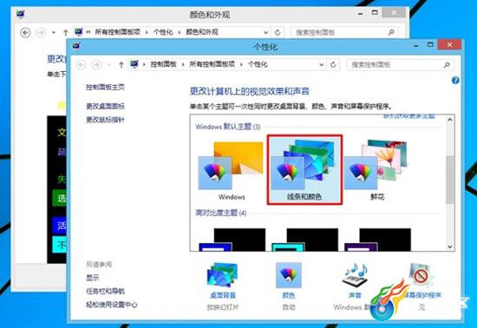Open 任务栏和导航 link
This screenshot has height=328, width=477.
pyautogui.click(x=105, y=292)
